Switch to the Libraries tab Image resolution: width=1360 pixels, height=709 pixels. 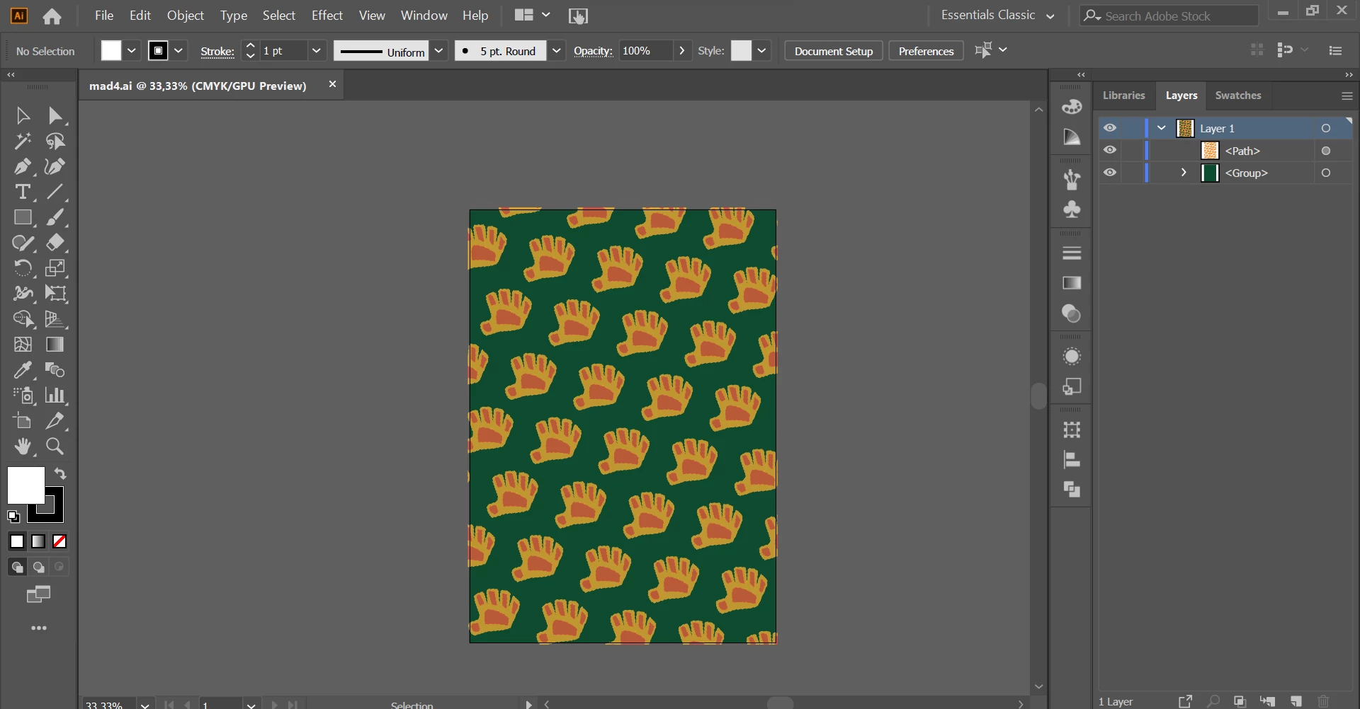coord(1123,96)
